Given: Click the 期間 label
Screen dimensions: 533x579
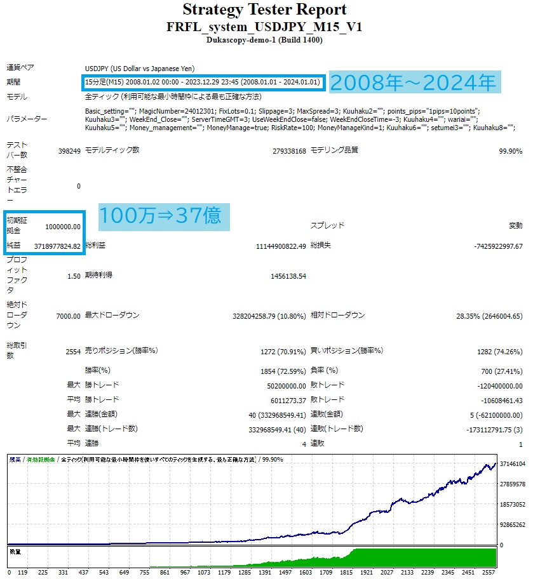Looking at the screenshot, I should [14, 82].
